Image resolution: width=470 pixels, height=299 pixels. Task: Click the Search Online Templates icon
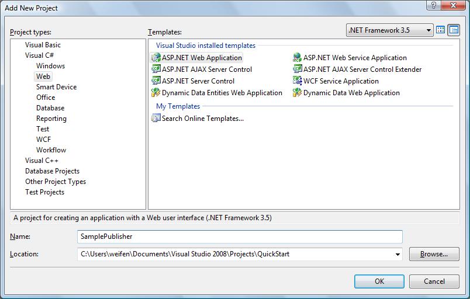pyautogui.click(x=156, y=119)
